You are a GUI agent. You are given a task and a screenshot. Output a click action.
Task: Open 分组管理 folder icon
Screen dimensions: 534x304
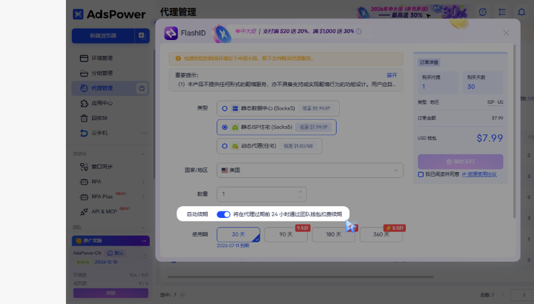pyautogui.click(x=84, y=73)
